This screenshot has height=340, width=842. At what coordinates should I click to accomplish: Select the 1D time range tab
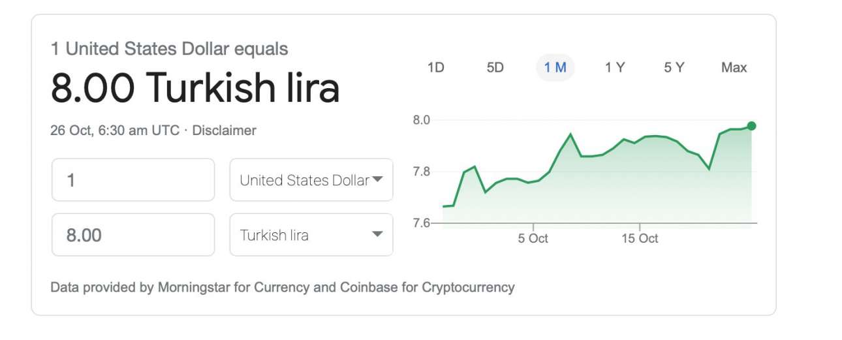[x=435, y=68]
